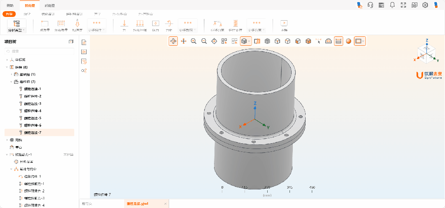Open the analysis type dropdown
445x208 pixels.
coord(16,30)
